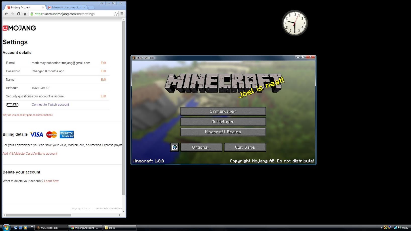Open Terms and Conditions link
This screenshot has width=411, height=231.
[x=109, y=208]
